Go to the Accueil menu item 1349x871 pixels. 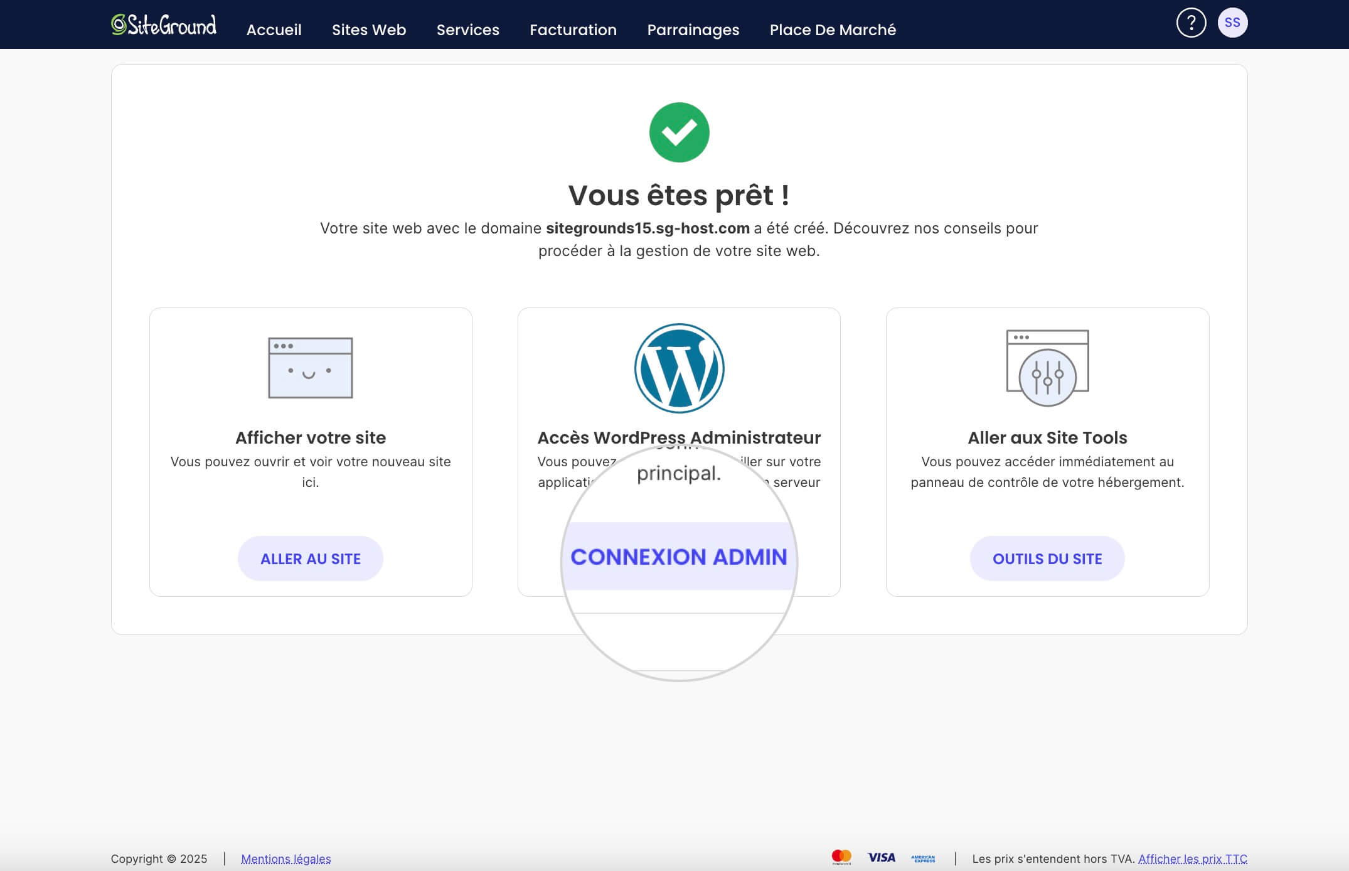tap(274, 29)
